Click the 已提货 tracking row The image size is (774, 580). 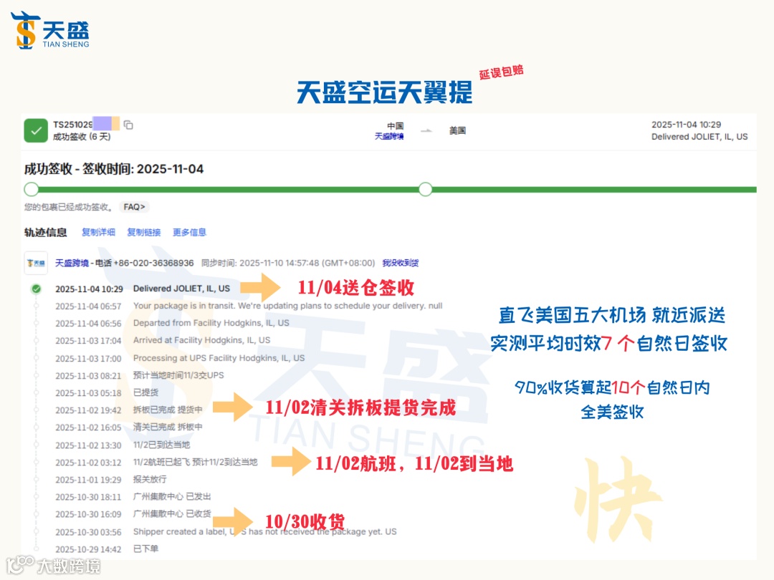coord(107,392)
